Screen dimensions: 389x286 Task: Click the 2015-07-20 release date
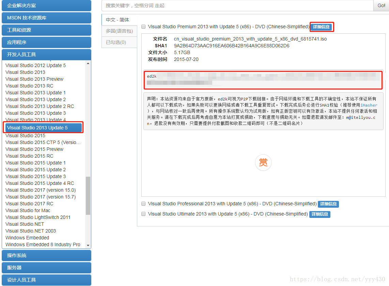pos(186,59)
